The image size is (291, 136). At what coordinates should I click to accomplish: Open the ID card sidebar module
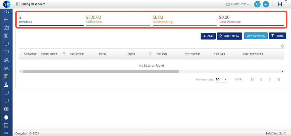6,27
